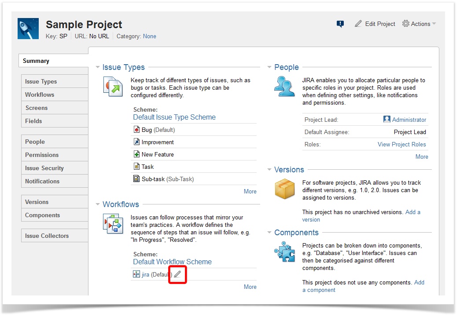The image size is (460, 317).
Task: Click the Edit Project button
Action: 375,24
